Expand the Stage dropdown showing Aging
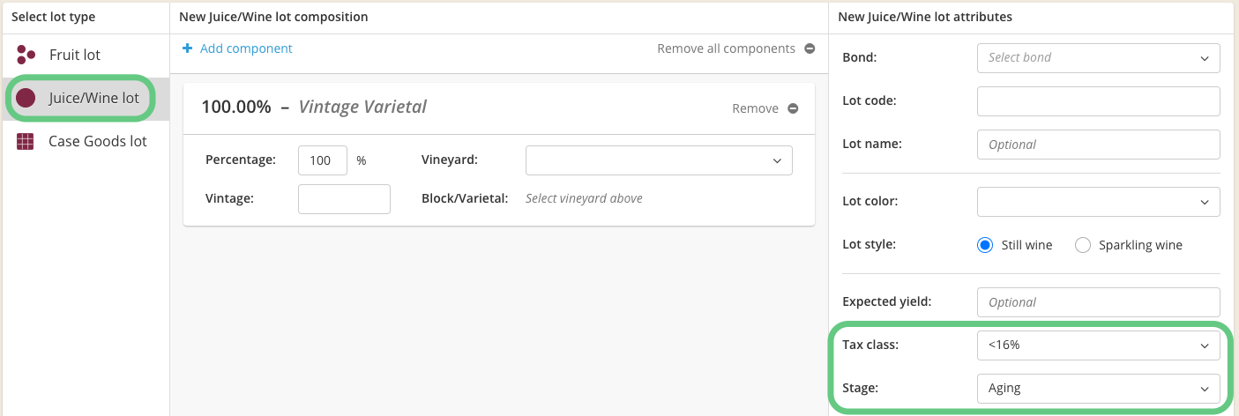This screenshot has height=416, width=1239. [x=1098, y=389]
